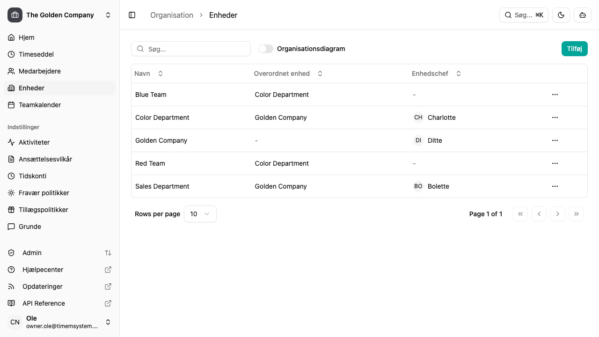Enable dark mode with the moon icon

click(x=561, y=15)
